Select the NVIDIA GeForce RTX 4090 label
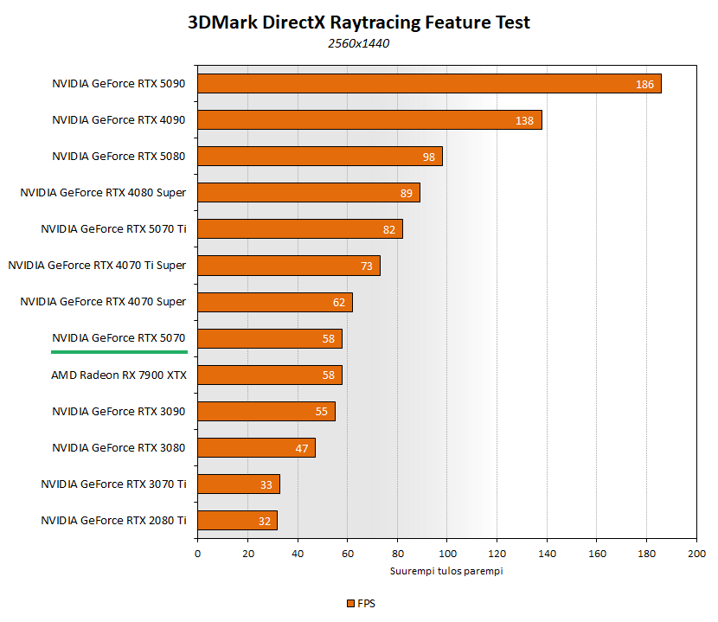718x622 pixels. click(119, 120)
